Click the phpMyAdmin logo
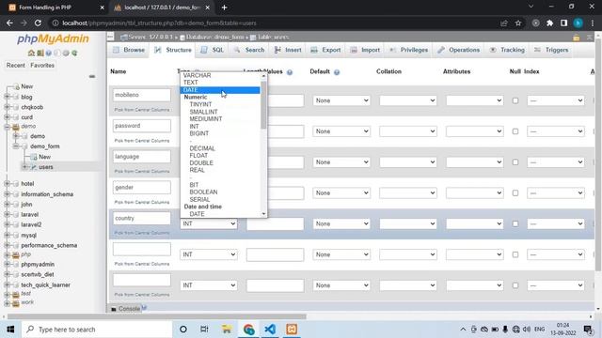 (53, 38)
